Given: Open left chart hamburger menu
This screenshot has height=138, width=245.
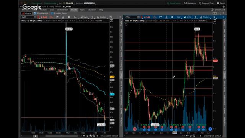Looking at the screenshot, I should tap(120, 17).
